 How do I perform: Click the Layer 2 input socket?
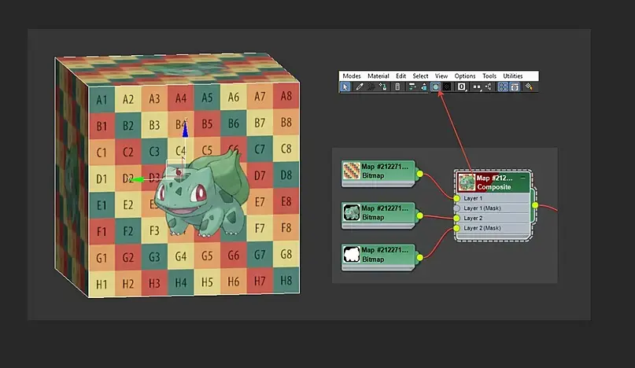point(456,219)
